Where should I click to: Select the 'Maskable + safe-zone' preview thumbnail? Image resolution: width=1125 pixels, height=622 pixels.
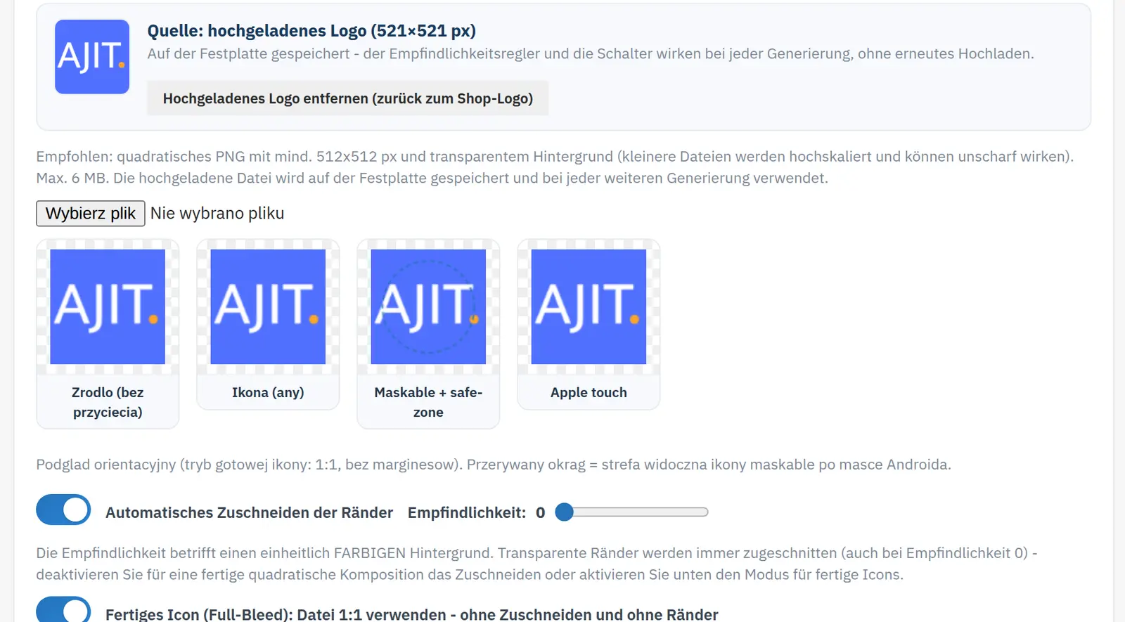pos(428,307)
